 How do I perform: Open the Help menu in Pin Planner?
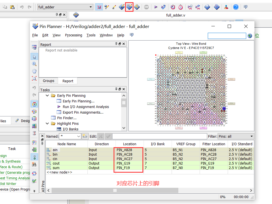(121, 35)
